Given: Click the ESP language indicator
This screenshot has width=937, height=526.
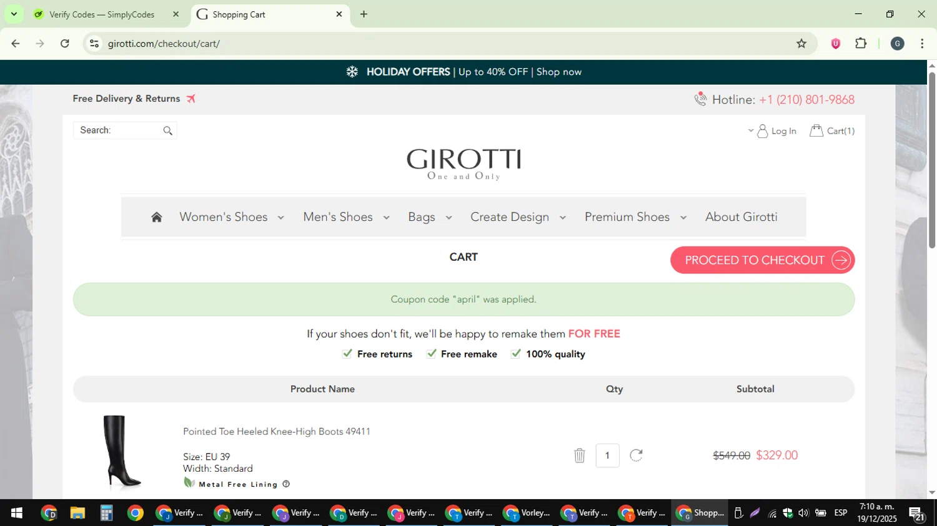Looking at the screenshot, I should coord(841,513).
